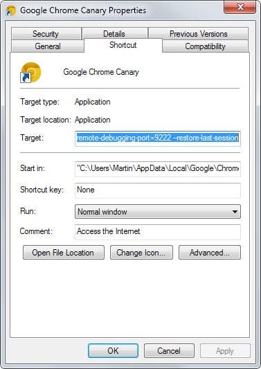
Task: Click the Open File Location button
Action: pos(64,253)
